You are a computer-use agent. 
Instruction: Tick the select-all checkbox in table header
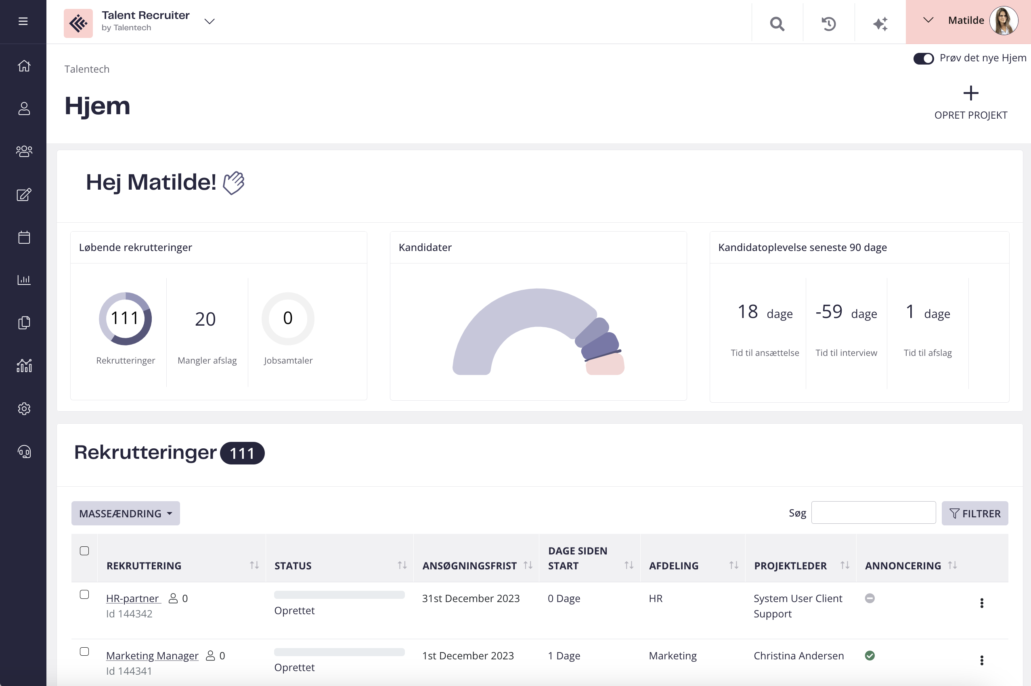[84, 551]
